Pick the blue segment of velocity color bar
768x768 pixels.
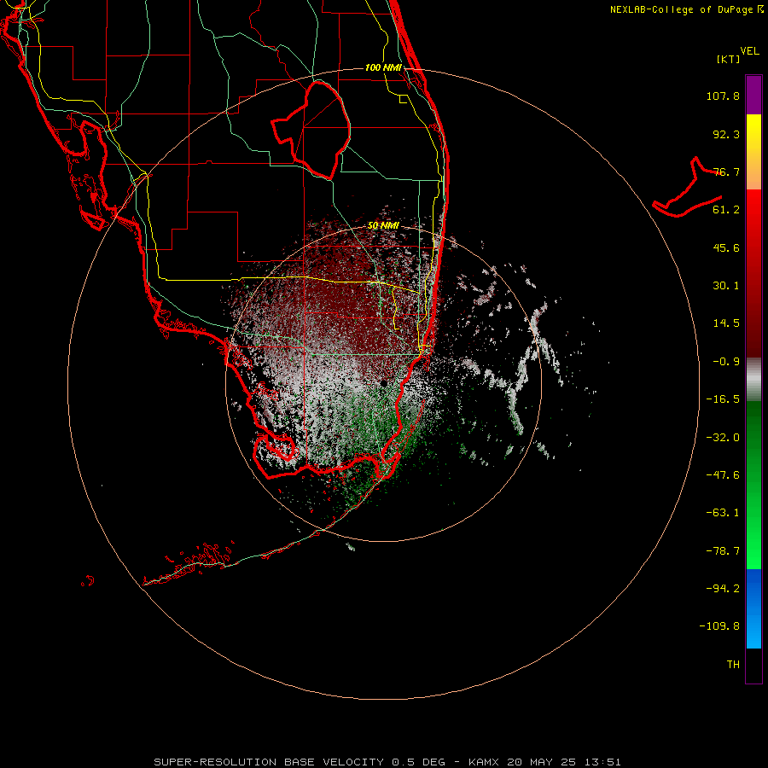[753, 608]
